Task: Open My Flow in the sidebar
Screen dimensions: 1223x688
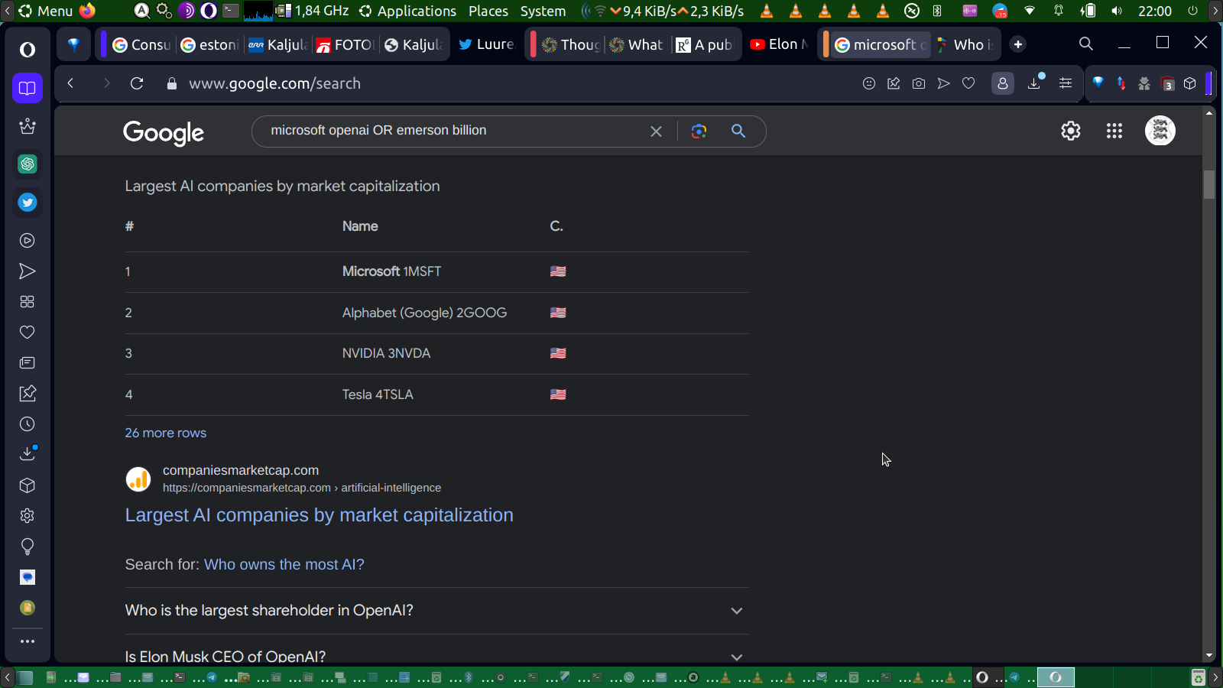Action: (28, 271)
